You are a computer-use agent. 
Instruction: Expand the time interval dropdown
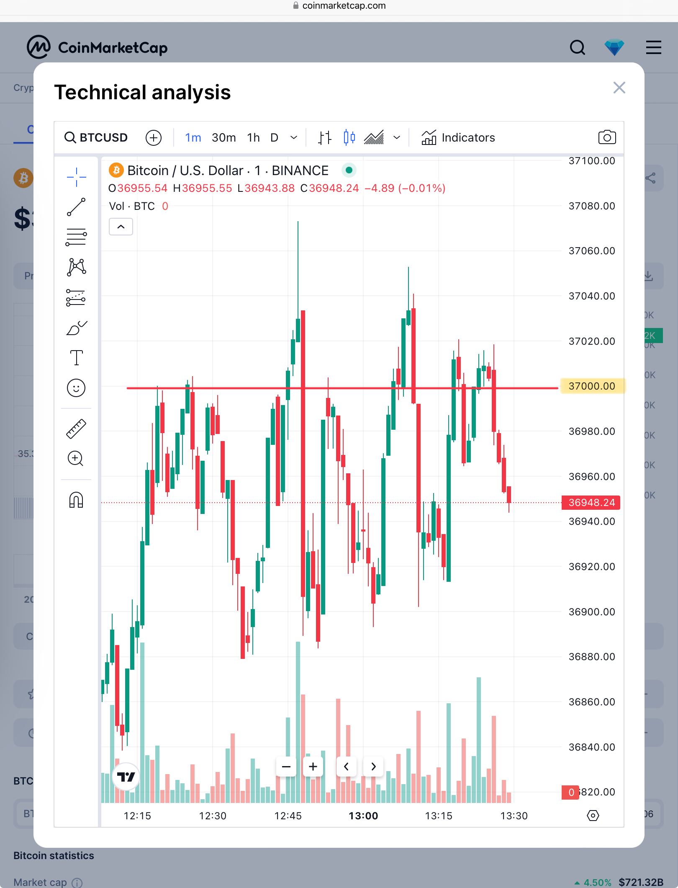294,137
